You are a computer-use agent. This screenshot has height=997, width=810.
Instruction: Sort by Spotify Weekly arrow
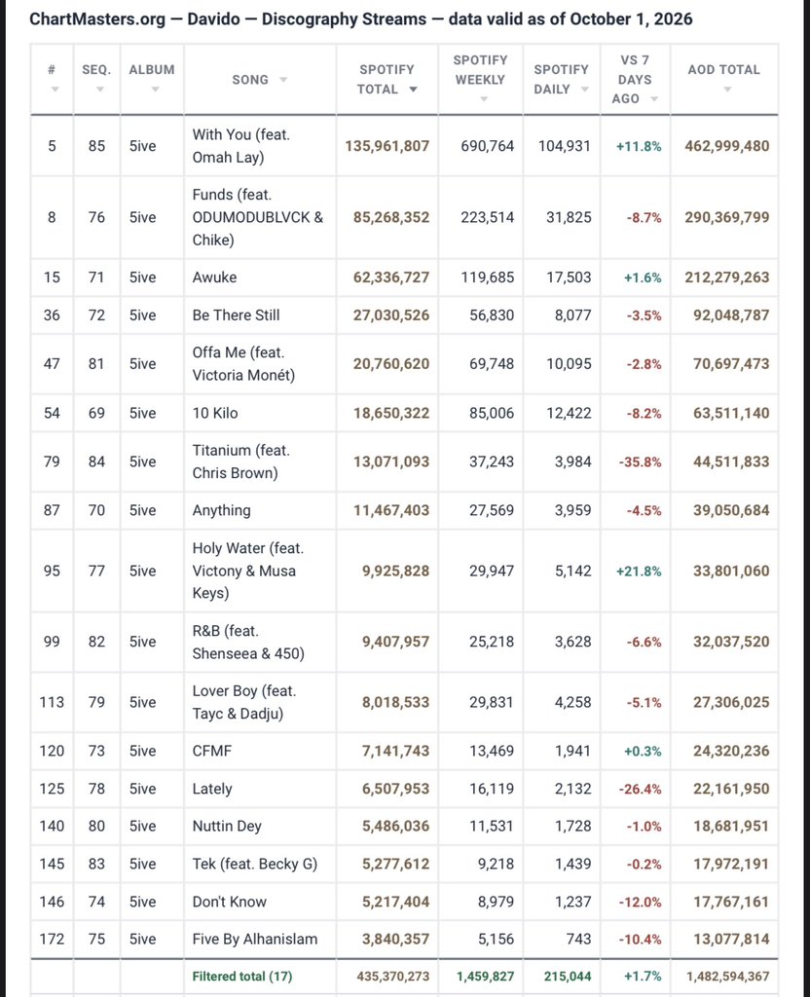click(x=484, y=99)
